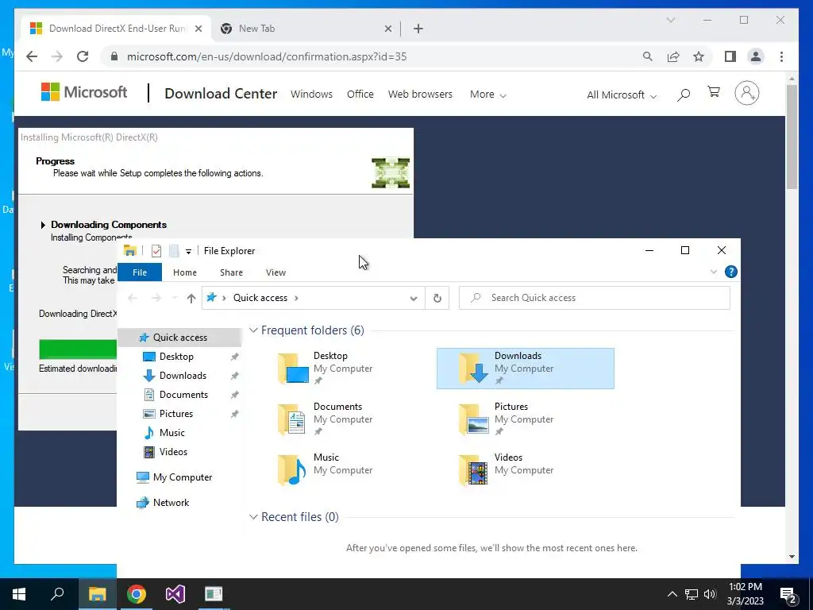Bookmark this page with the star icon
The width and height of the screenshot is (813, 610).
[699, 56]
